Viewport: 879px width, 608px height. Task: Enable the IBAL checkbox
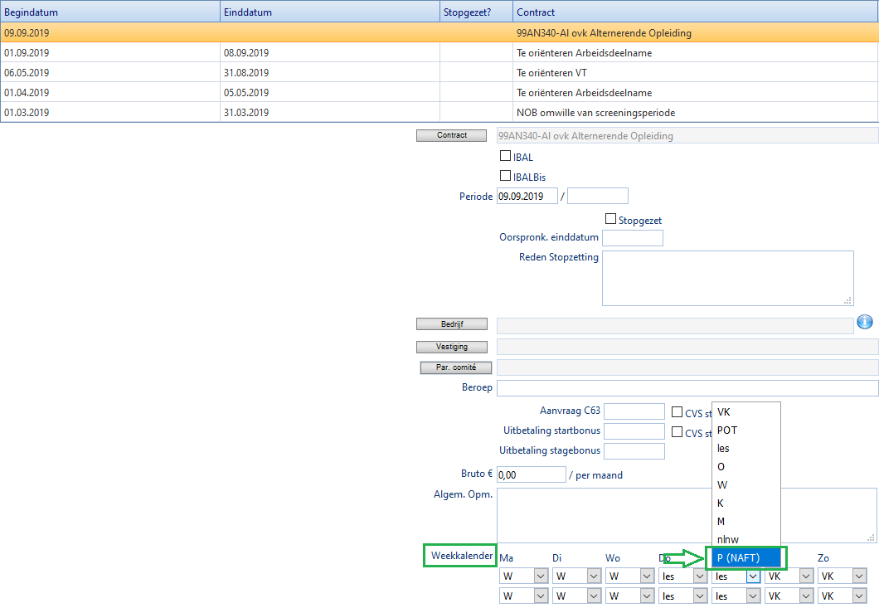pyautogui.click(x=505, y=156)
